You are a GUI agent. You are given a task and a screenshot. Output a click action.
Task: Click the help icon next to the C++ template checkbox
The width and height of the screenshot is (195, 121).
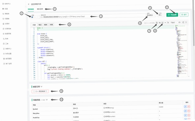(x=46, y=91)
